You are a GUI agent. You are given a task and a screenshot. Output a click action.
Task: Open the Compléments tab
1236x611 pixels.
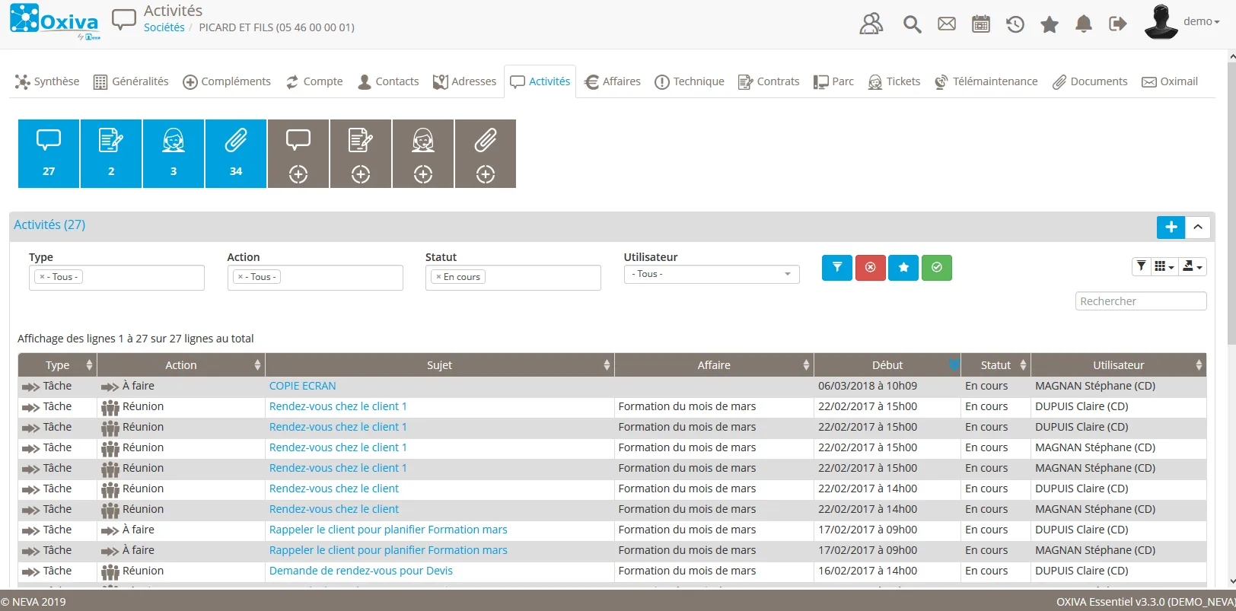coord(227,81)
